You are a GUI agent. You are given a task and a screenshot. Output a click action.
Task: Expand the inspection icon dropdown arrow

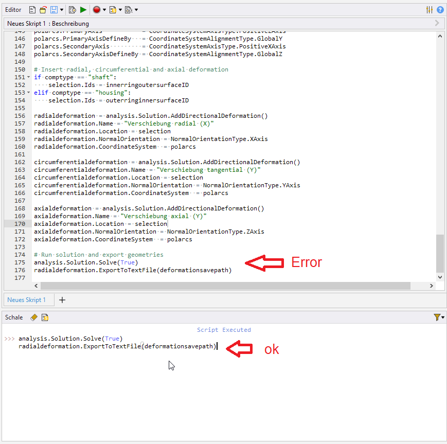click(136, 10)
